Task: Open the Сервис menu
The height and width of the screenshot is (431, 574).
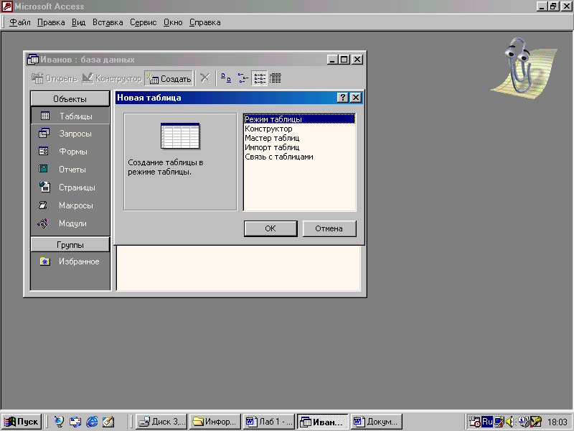Action: (x=143, y=22)
